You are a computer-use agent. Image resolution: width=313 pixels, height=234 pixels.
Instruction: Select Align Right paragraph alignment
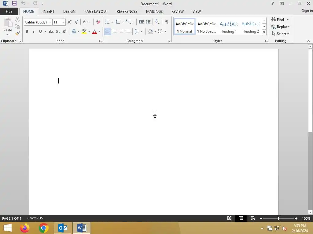pyautogui.click(x=121, y=31)
